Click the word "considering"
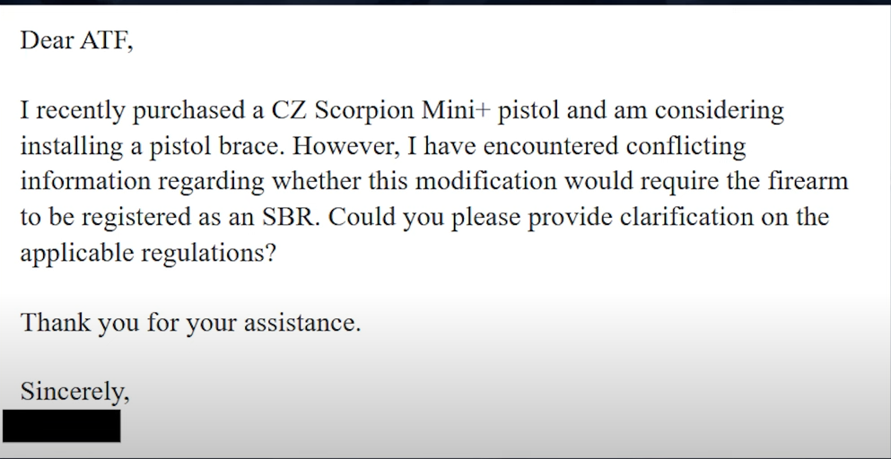This screenshot has width=891, height=459. click(719, 111)
